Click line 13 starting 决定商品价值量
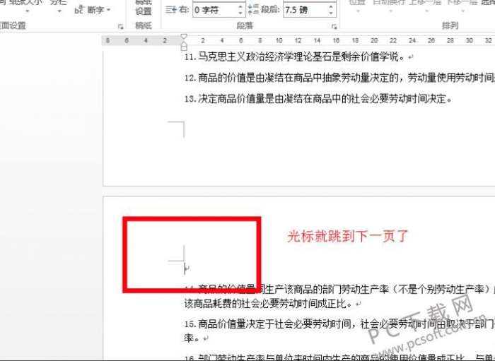The height and width of the screenshot is (361, 495). [318, 99]
